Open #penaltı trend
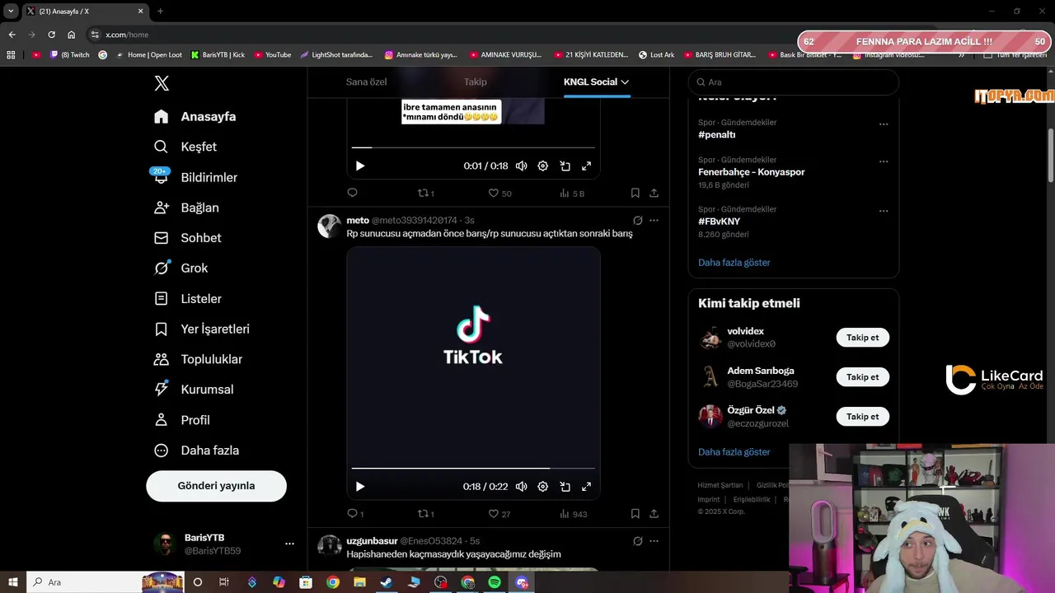The height and width of the screenshot is (593, 1055). (x=717, y=135)
